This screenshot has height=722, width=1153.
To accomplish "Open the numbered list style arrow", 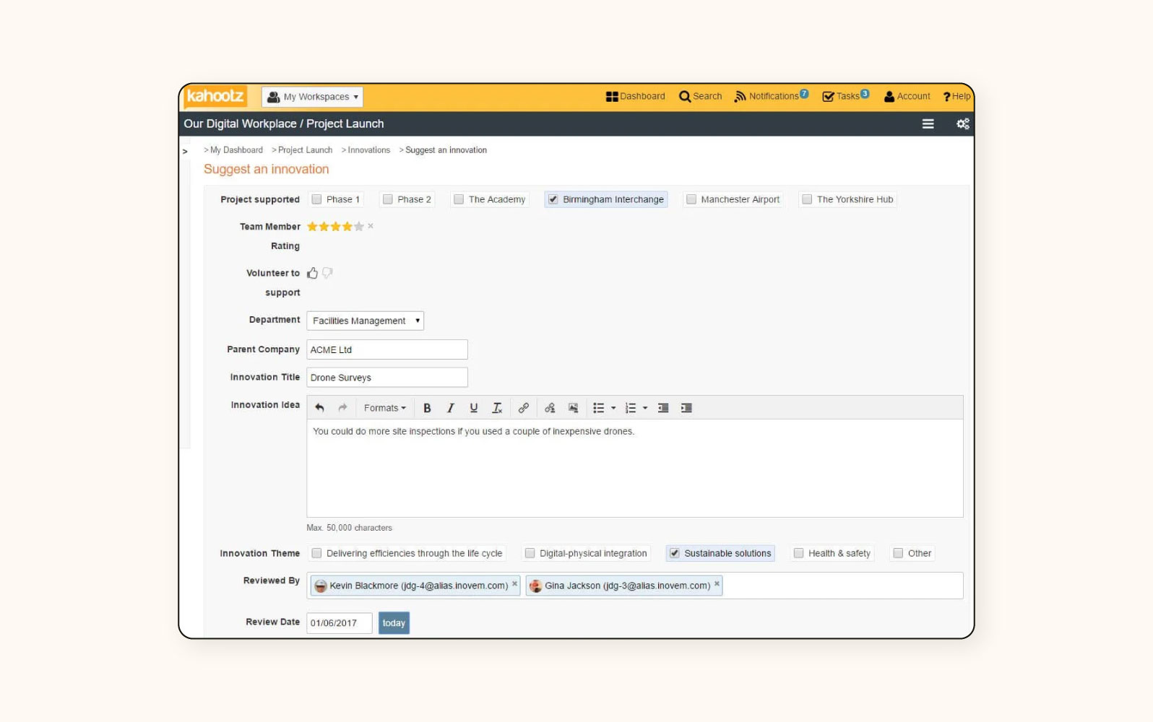I will click(645, 408).
